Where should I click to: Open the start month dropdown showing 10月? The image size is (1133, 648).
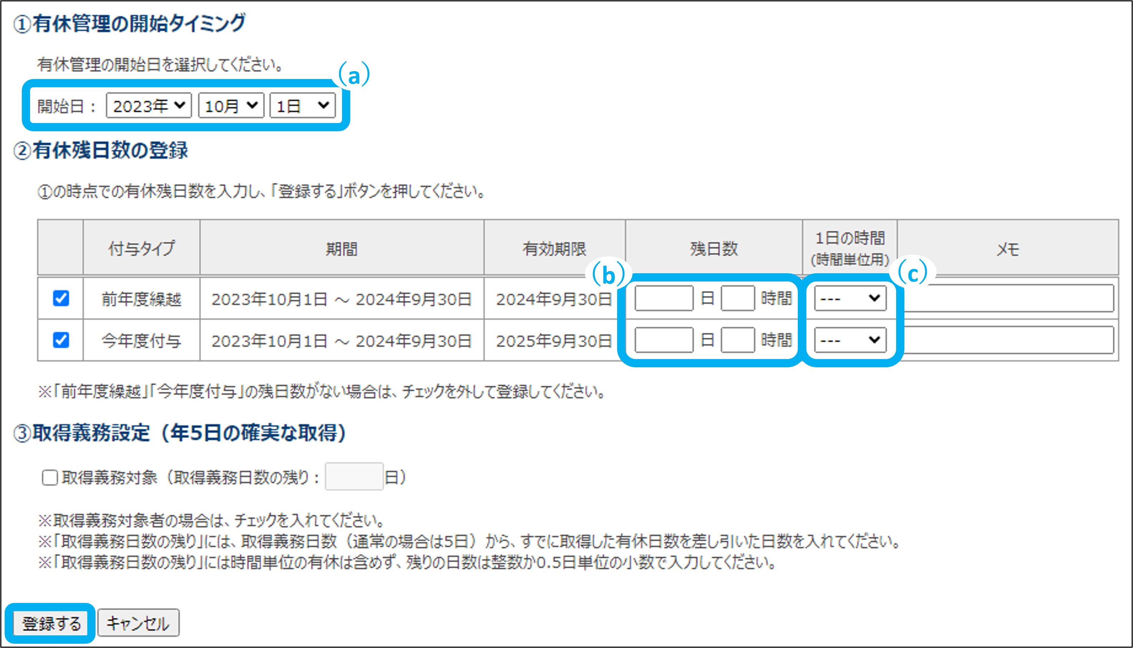click(231, 106)
